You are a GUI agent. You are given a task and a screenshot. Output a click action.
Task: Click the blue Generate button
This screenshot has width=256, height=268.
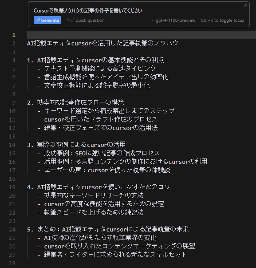click(x=47, y=20)
